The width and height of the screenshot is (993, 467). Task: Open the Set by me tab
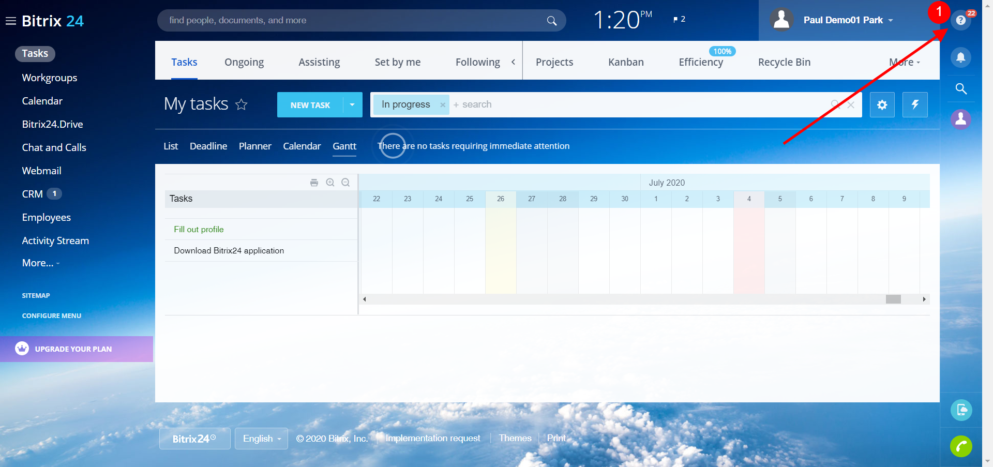pyautogui.click(x=398, y=62)
